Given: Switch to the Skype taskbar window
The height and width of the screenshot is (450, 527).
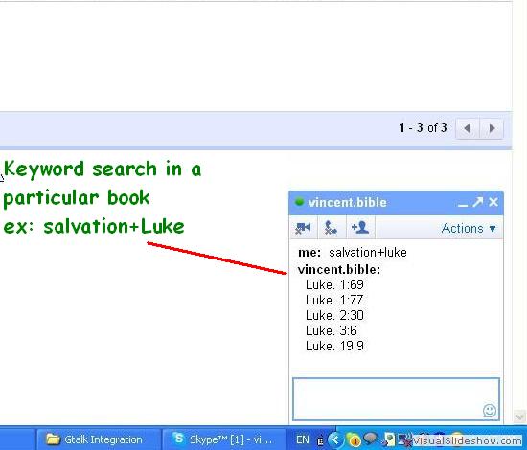Looking at the screenshot, I should tap(223, 439).
